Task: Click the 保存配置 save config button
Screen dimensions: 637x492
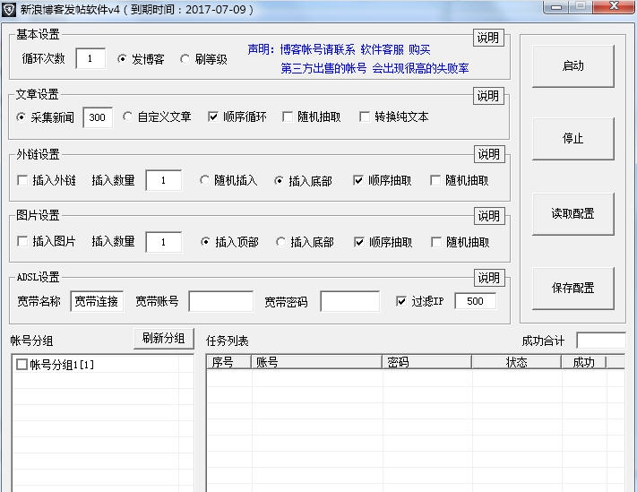Action: tap(572, 288)
